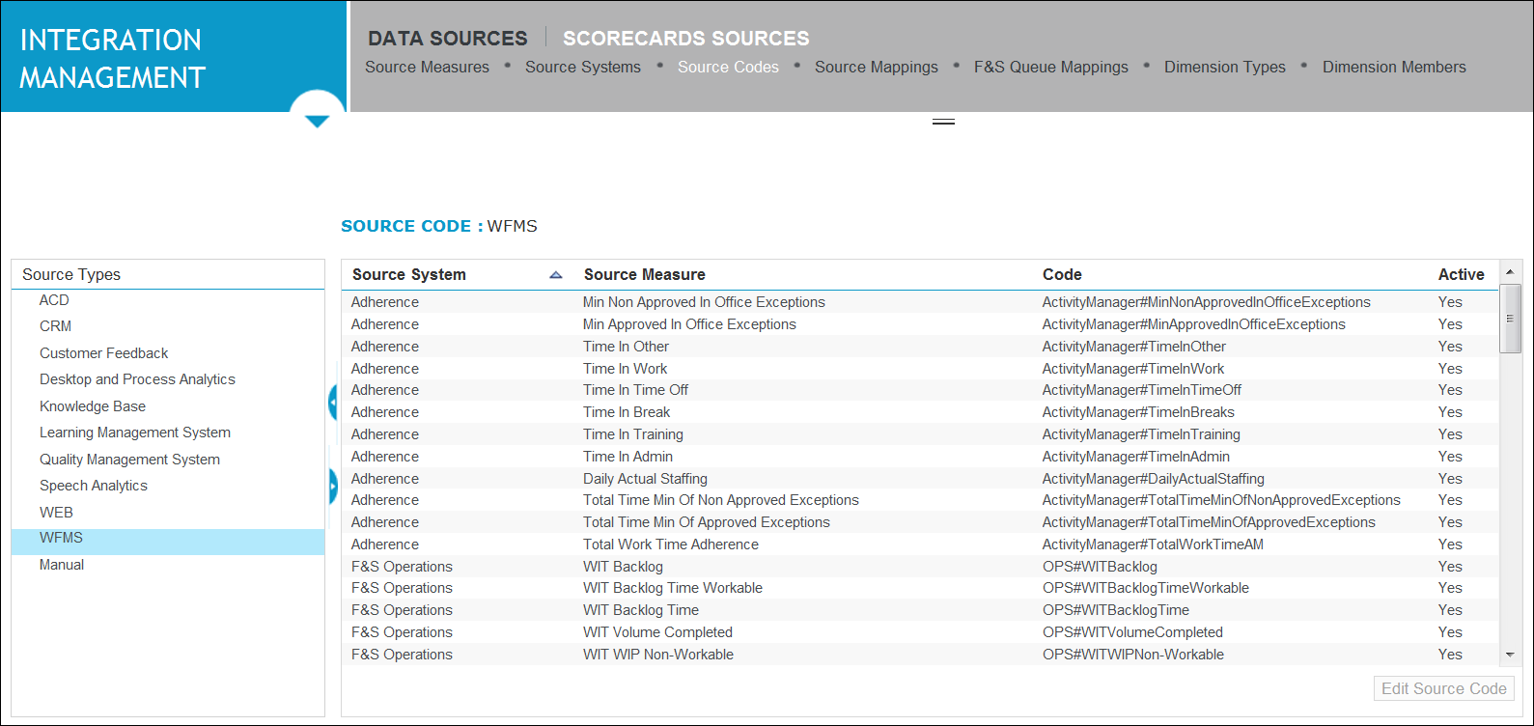The width and height of the screenshot is (1534, 726).
Task: Sort by the Source Measure column
Action: (644, 274)
